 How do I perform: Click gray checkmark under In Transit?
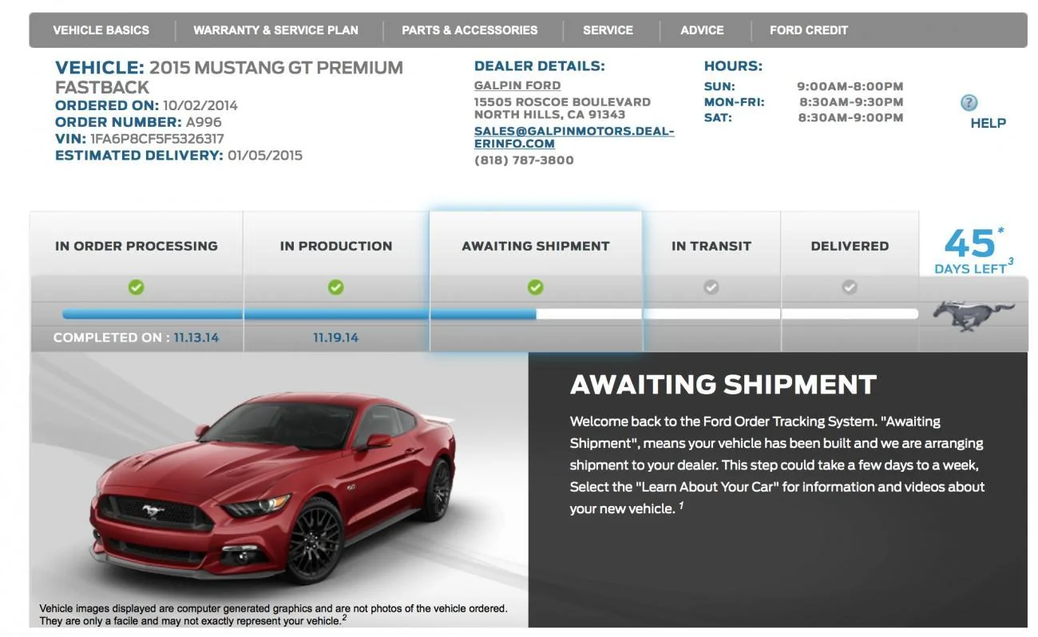711,287
